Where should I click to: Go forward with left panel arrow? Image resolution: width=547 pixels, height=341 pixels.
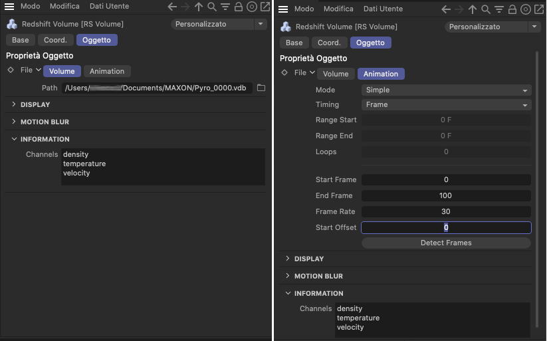pos(185,7)
